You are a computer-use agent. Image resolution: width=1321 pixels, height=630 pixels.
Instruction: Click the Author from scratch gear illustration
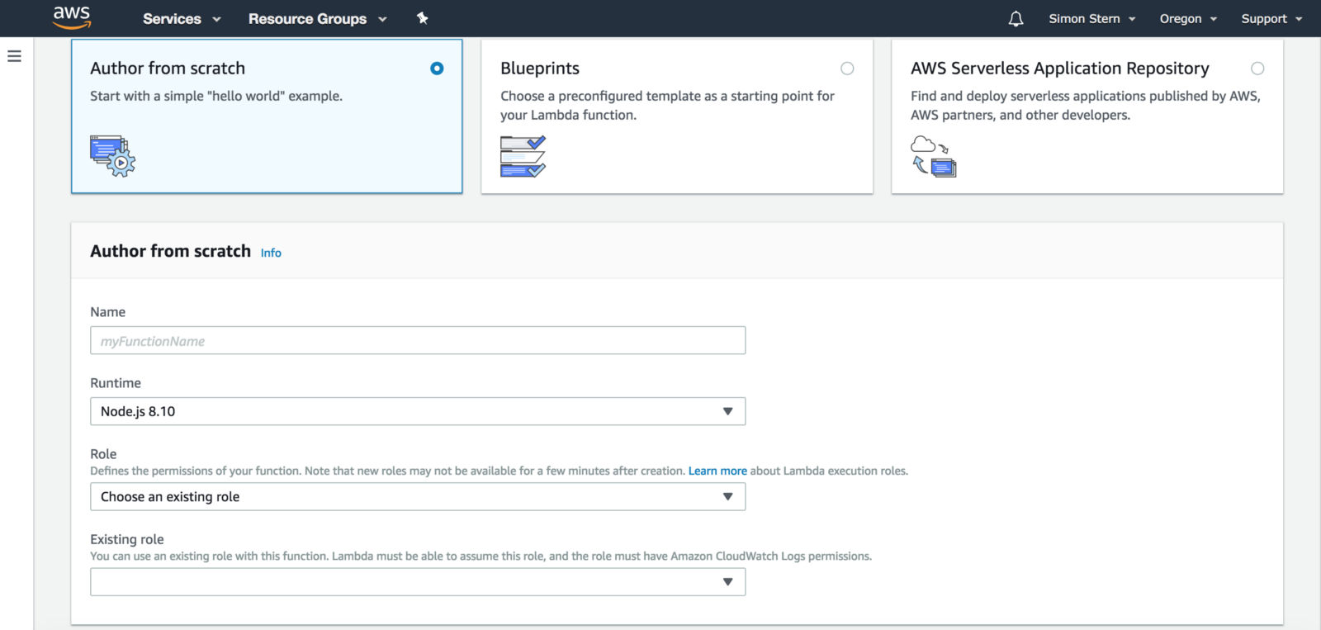pos(112,156)
